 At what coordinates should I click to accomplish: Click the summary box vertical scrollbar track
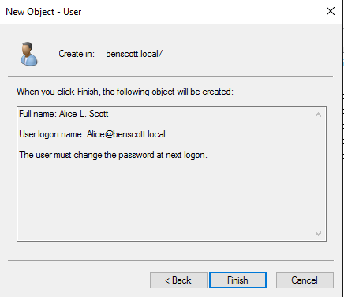pos(318,174)
